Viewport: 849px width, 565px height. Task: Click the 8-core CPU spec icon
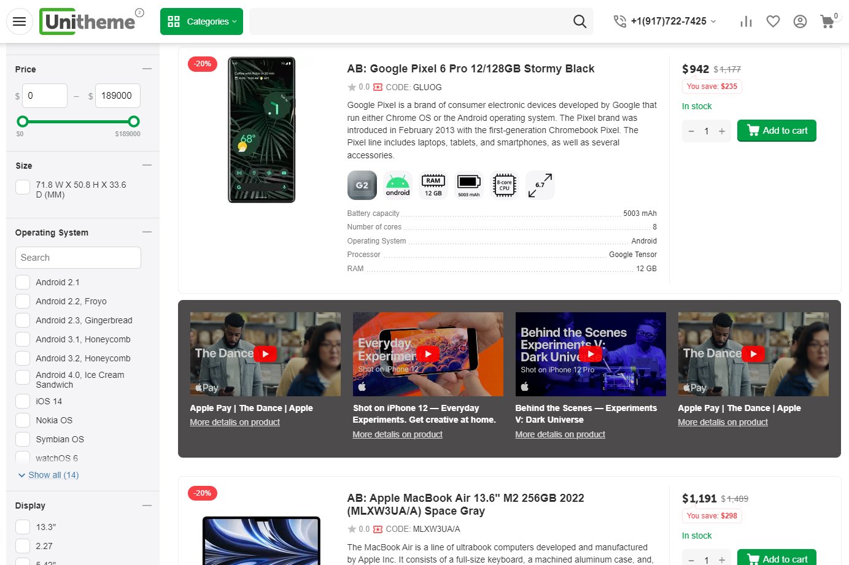point(504,185)
